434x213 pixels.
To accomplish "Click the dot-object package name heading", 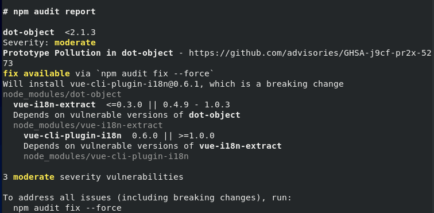I will tap(29, 32).
